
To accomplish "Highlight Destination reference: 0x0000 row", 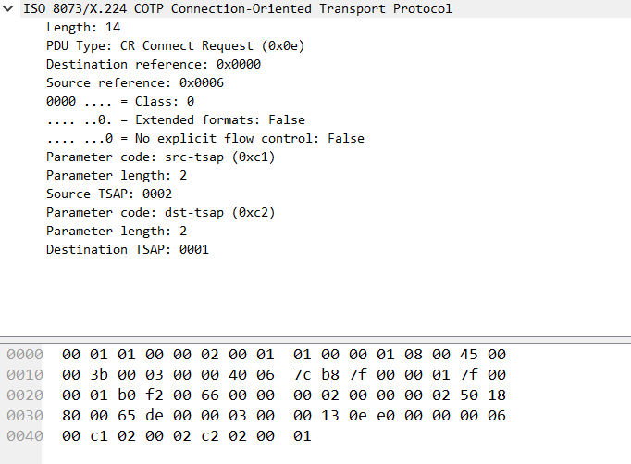I will [153, 65].
